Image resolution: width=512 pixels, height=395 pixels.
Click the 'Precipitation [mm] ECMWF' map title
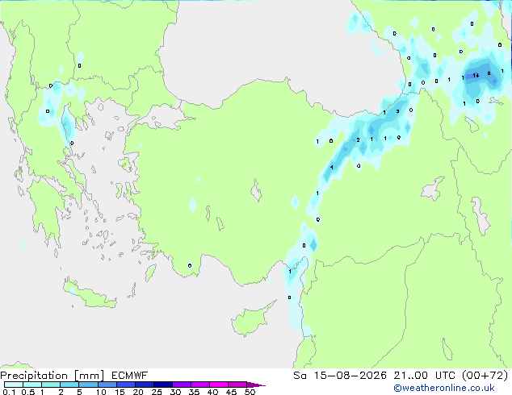tap(74, 376)
